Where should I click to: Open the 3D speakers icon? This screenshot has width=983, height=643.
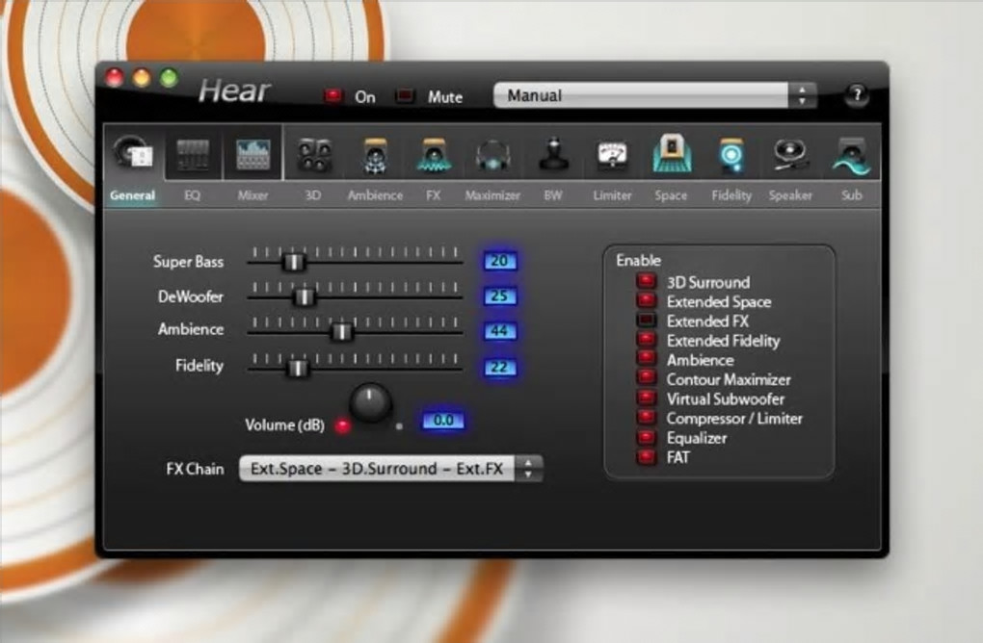tap(313, 155)
